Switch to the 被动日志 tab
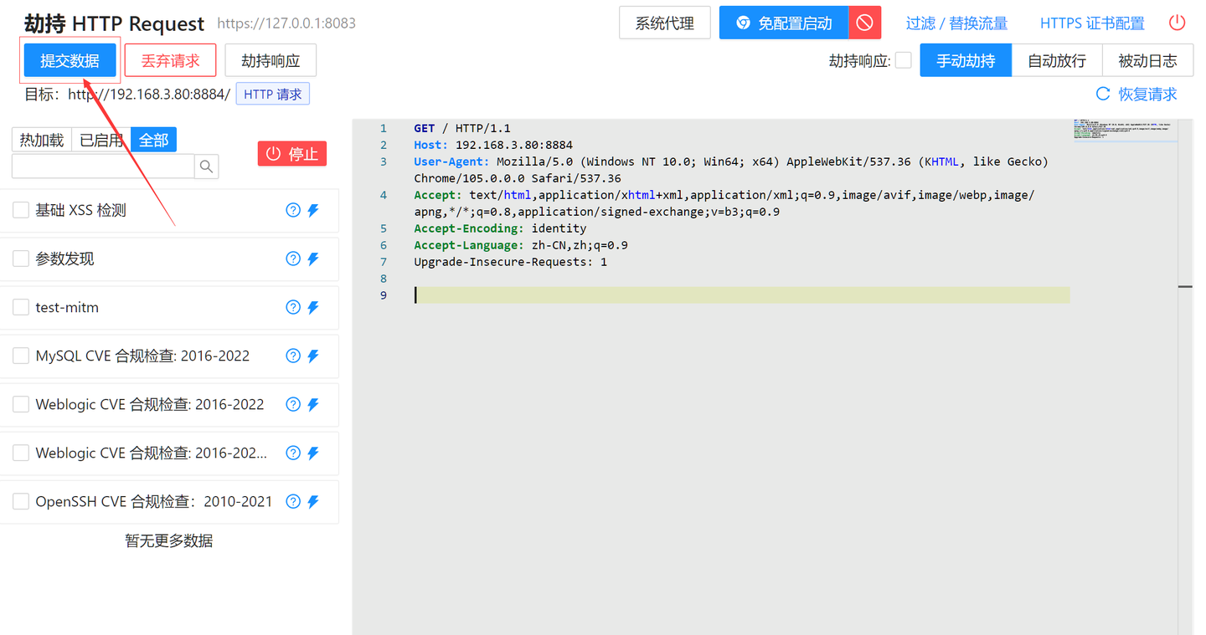The width and height of the screenshot is (1206, 635). coord(1147,60)
